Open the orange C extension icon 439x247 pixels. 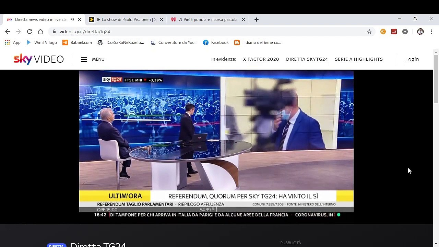pyautogui.click(x=383, y=32)
